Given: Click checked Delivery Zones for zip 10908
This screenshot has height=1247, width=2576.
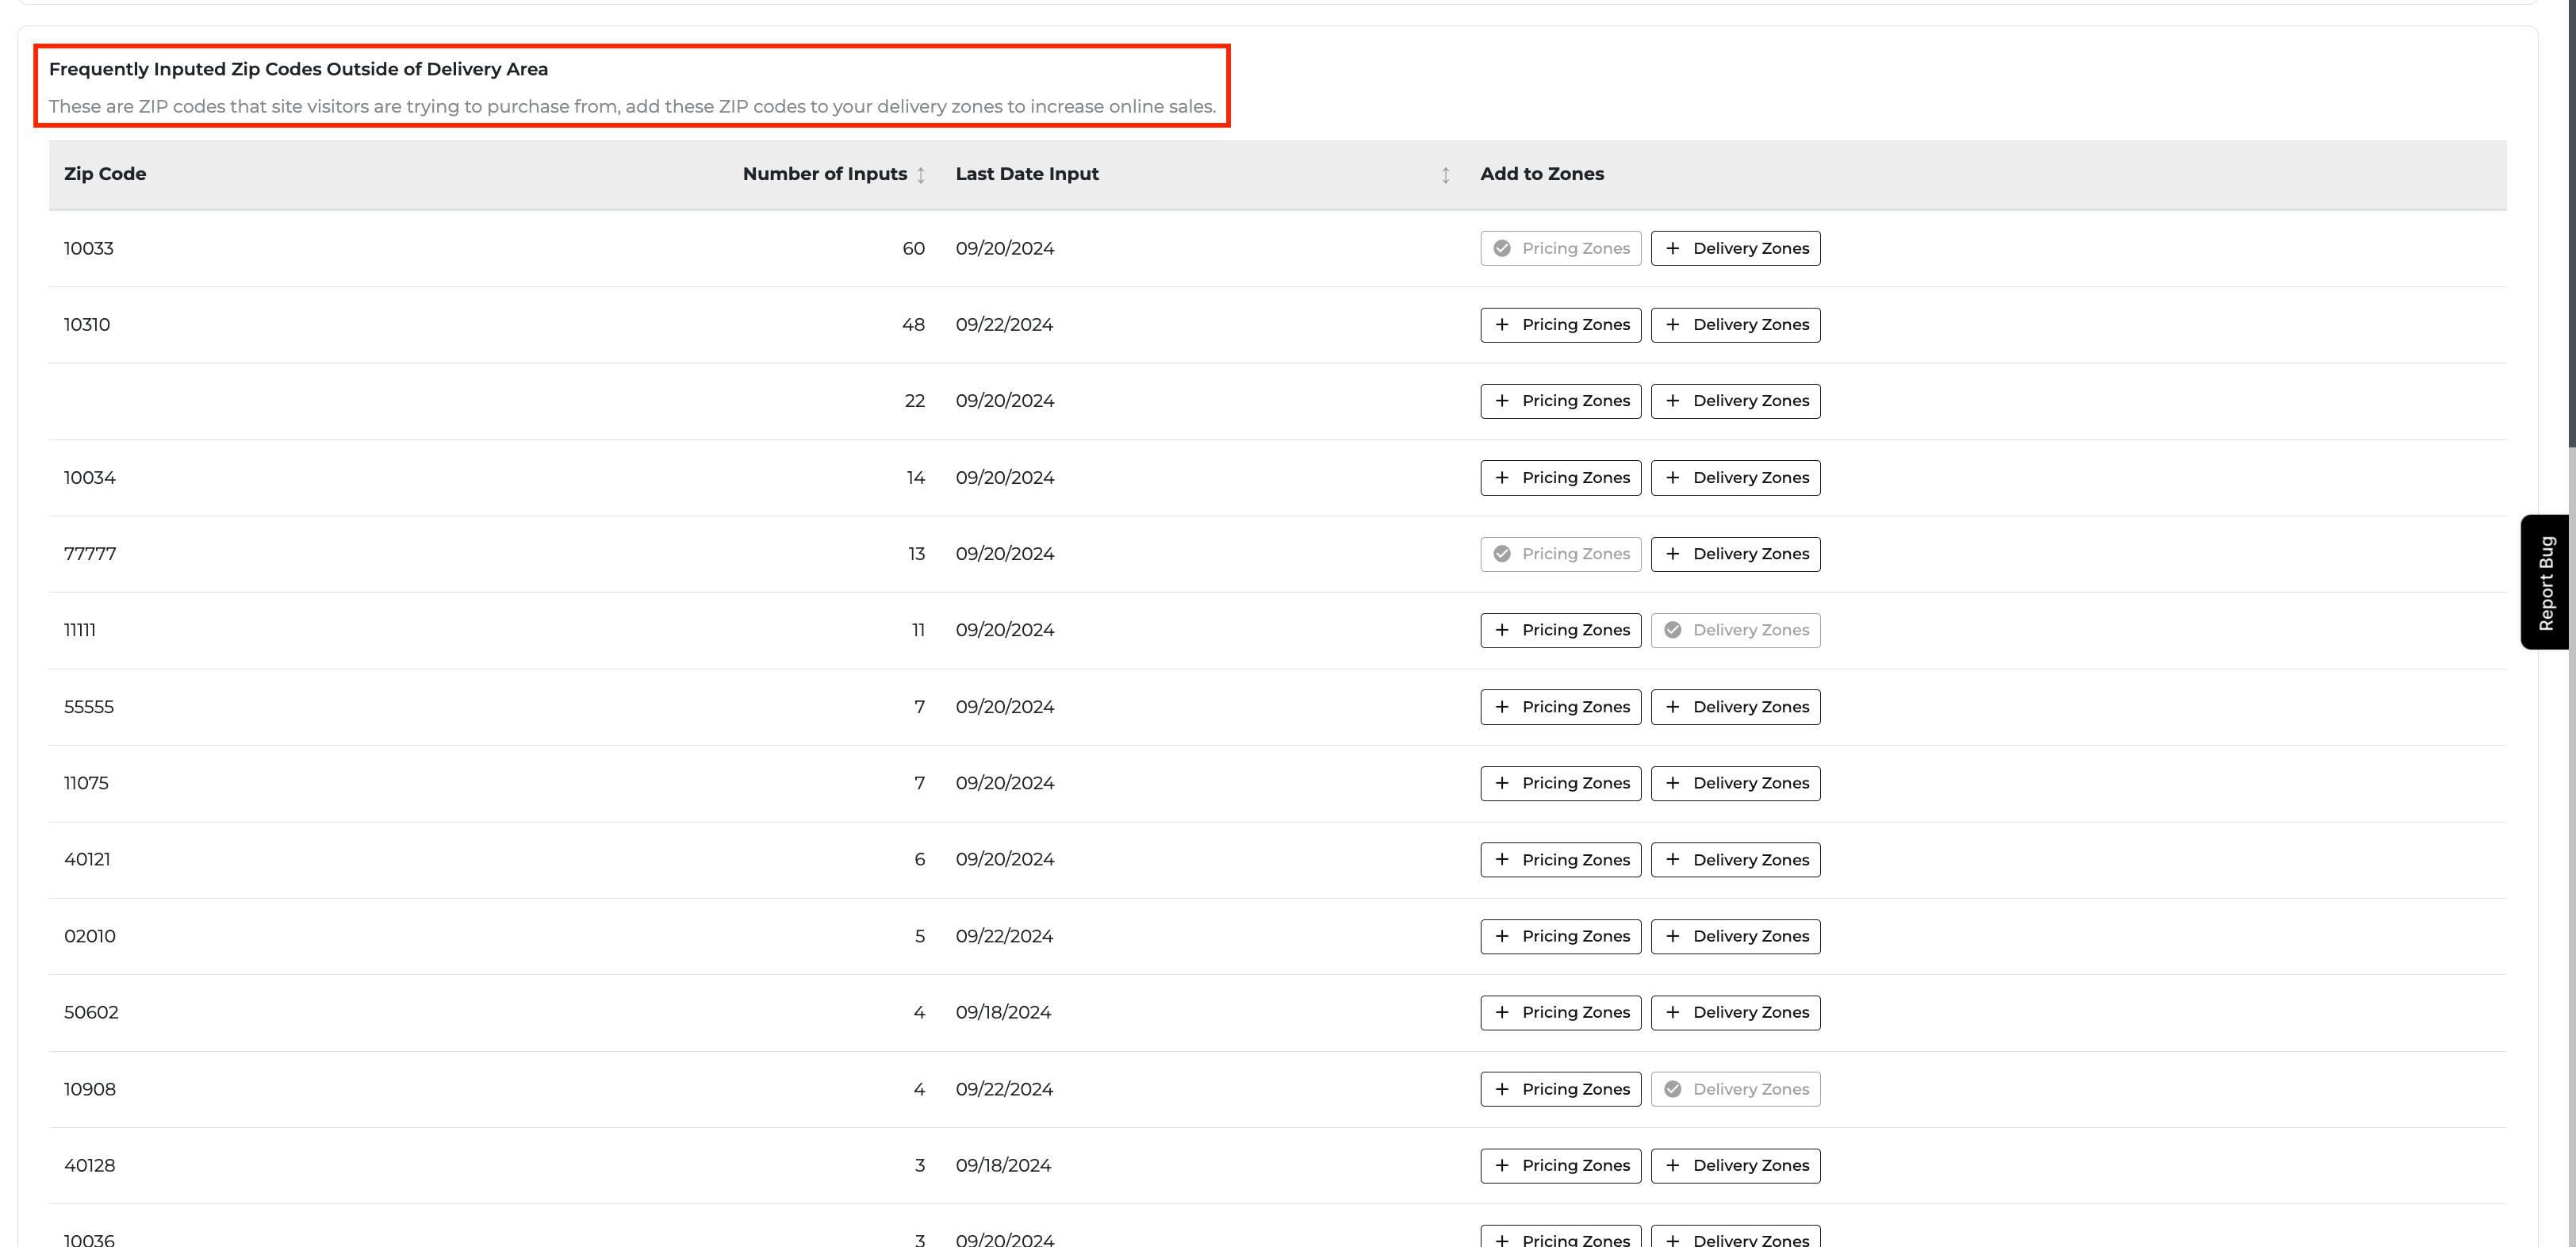Looking at the screenshot, I should [1735, 1089].
